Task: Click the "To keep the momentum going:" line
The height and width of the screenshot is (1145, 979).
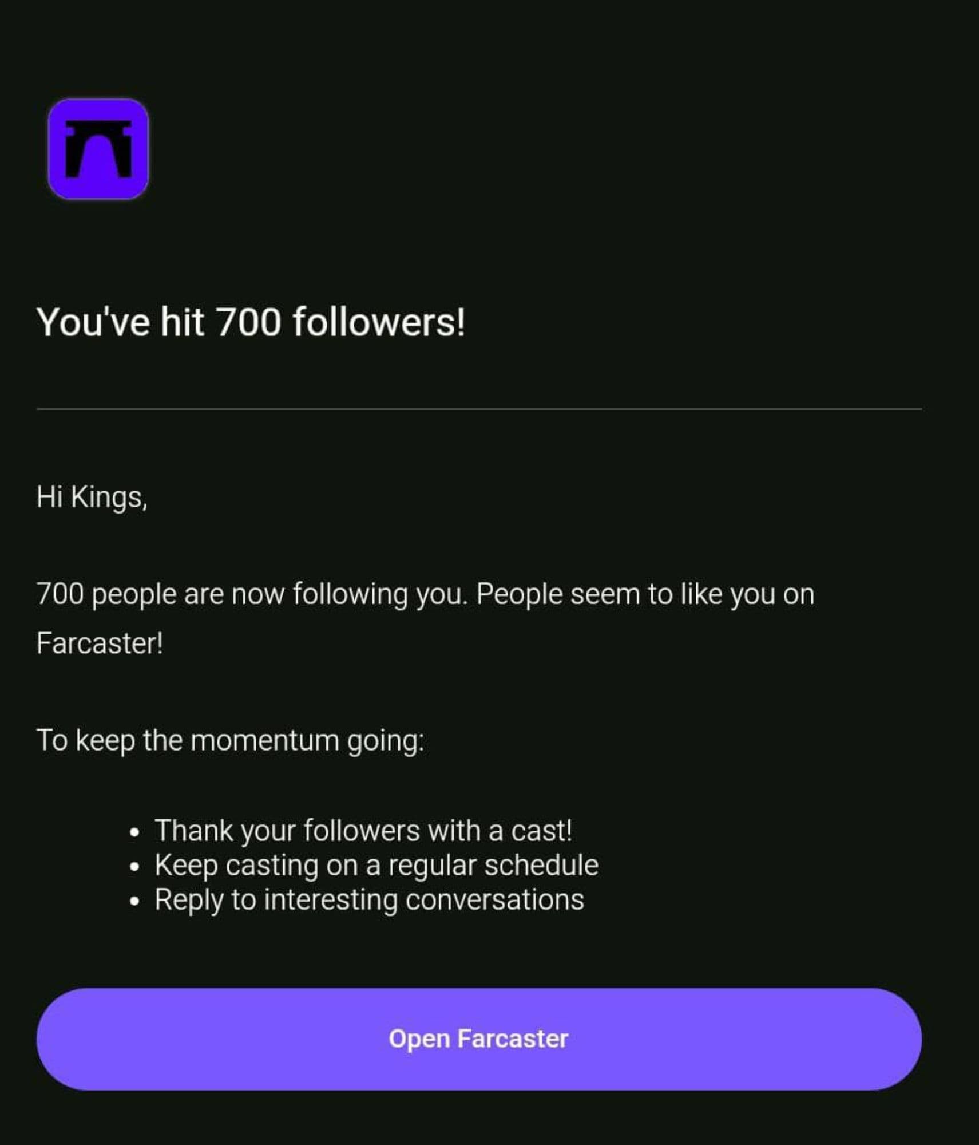Action: pos(230,740)
